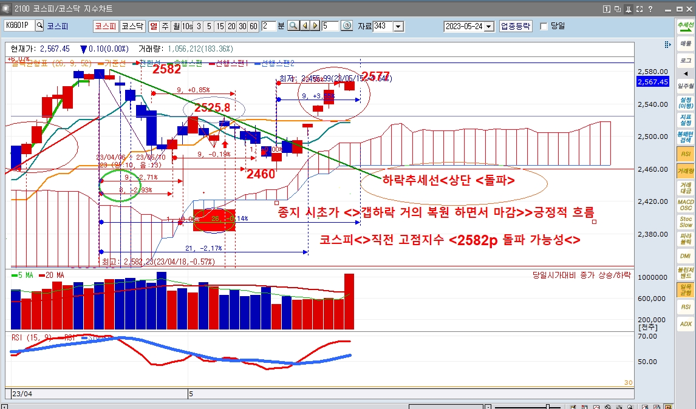Screen dimensions: 696x409
Task: Click the right arrow navigation button in toolbar
Action: [315, 26]
